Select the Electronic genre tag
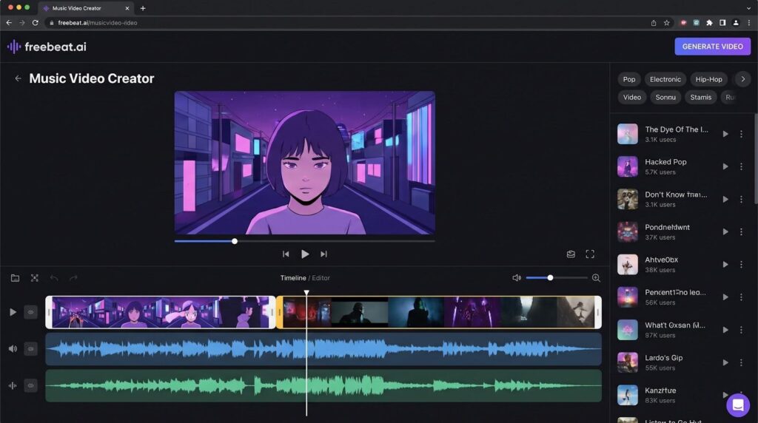Screen dimensions: 758x423 (665, 79)
